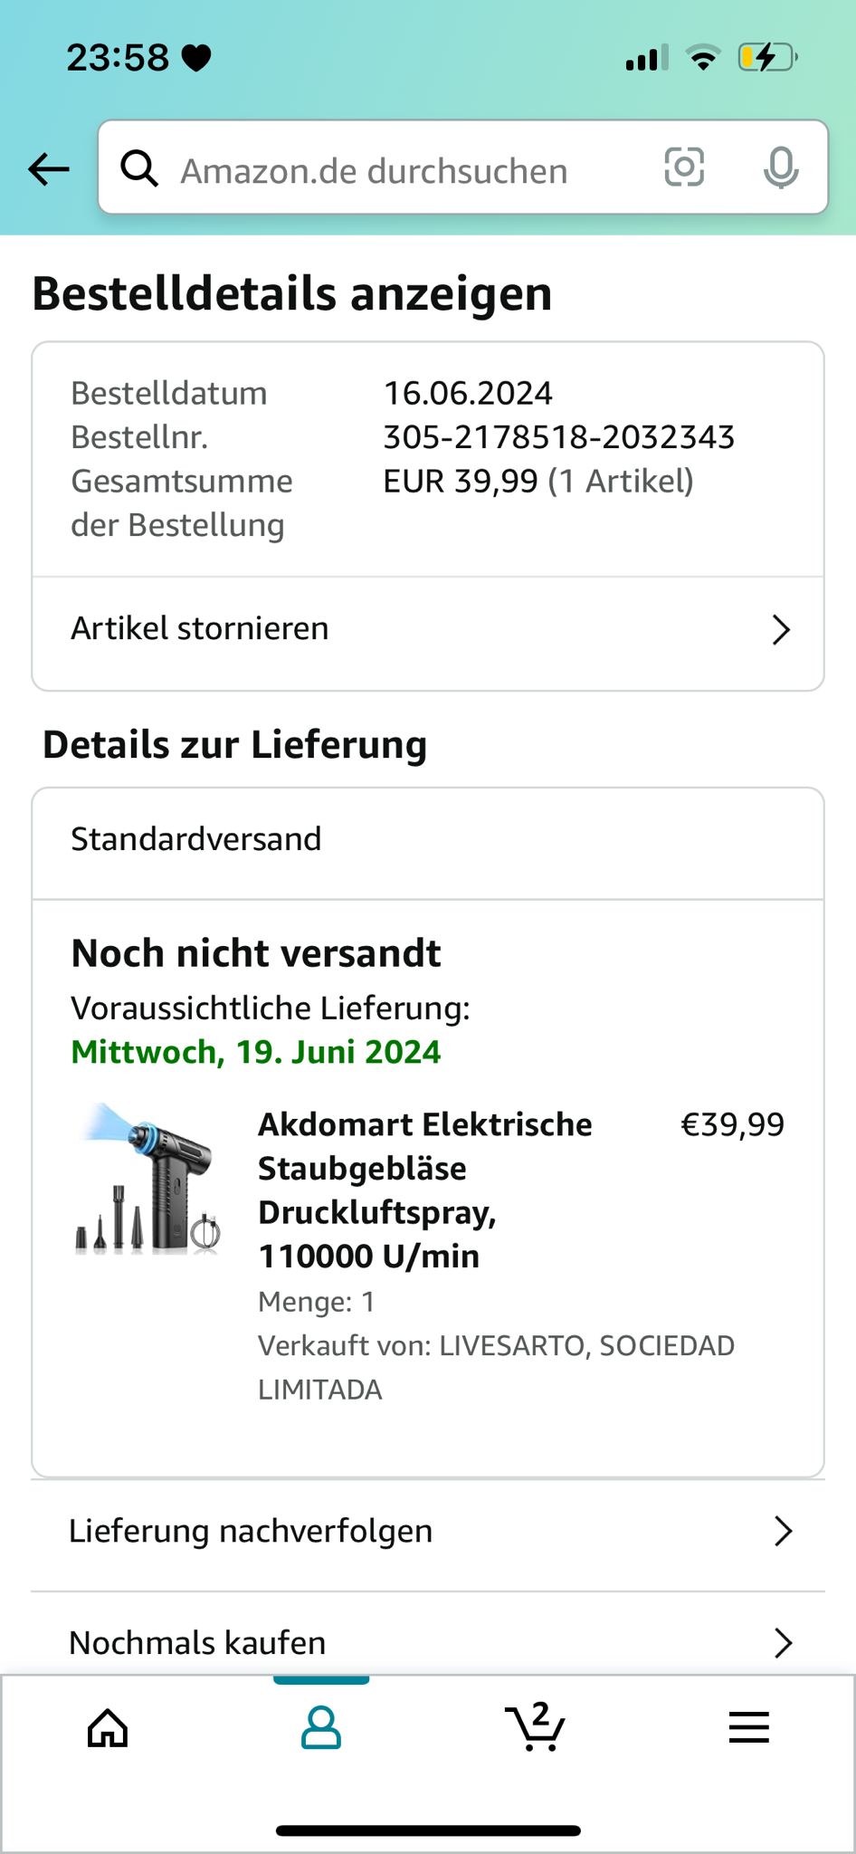Expand the Artikel stornieren chevron
This screenshot has width=856, height=1854.
point(781,629)
